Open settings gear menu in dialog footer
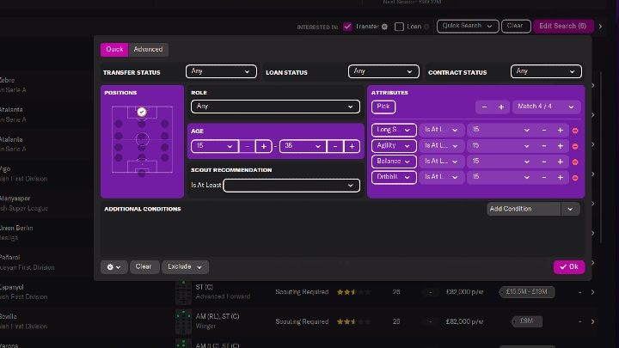Viewport: 619px width, 348px height. tap(113, 267)
